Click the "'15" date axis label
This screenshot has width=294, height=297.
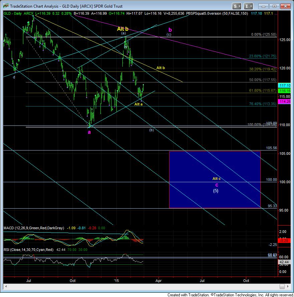116,281
